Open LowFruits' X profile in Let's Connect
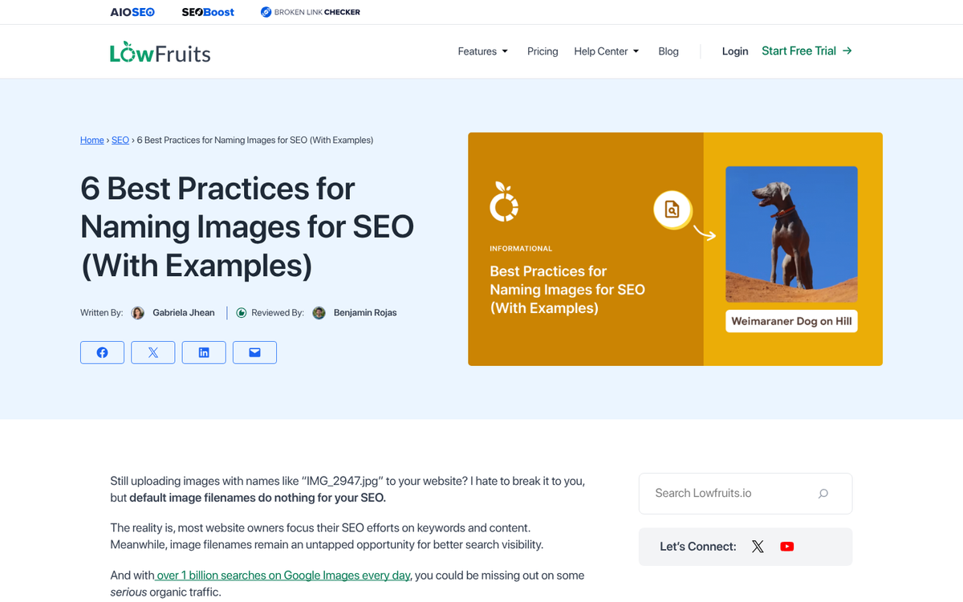This screenshot has height=602, width=963. point(758,546)
